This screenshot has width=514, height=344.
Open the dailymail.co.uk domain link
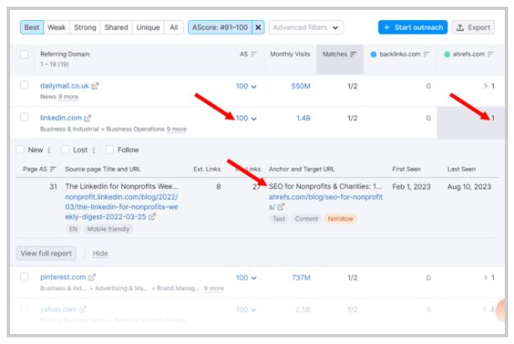click(64, 86)
